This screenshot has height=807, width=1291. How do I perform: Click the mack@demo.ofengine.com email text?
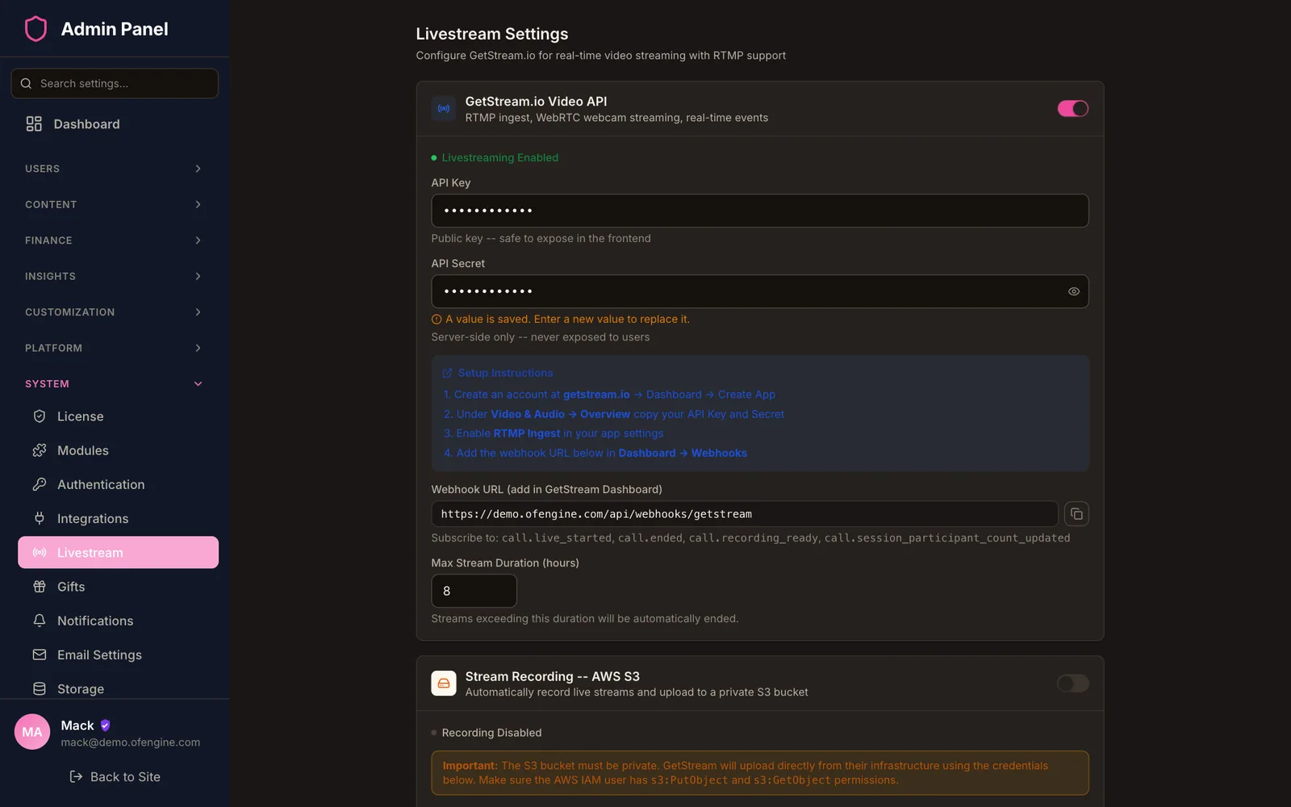131,742
